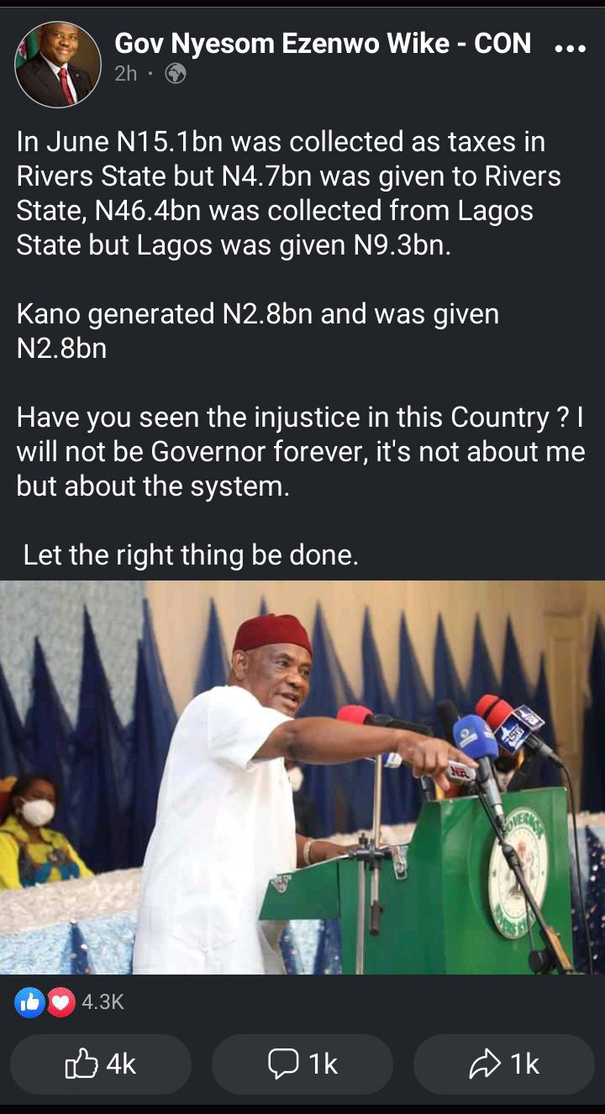The height and width of the screenshot is (1114, 605).
Task: Open the 1k count beside the share arrow
Action: (x=525, y=1064)
